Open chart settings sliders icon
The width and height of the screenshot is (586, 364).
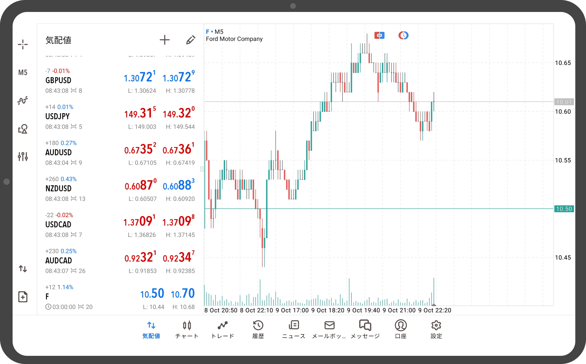click(x=23, y=156)
